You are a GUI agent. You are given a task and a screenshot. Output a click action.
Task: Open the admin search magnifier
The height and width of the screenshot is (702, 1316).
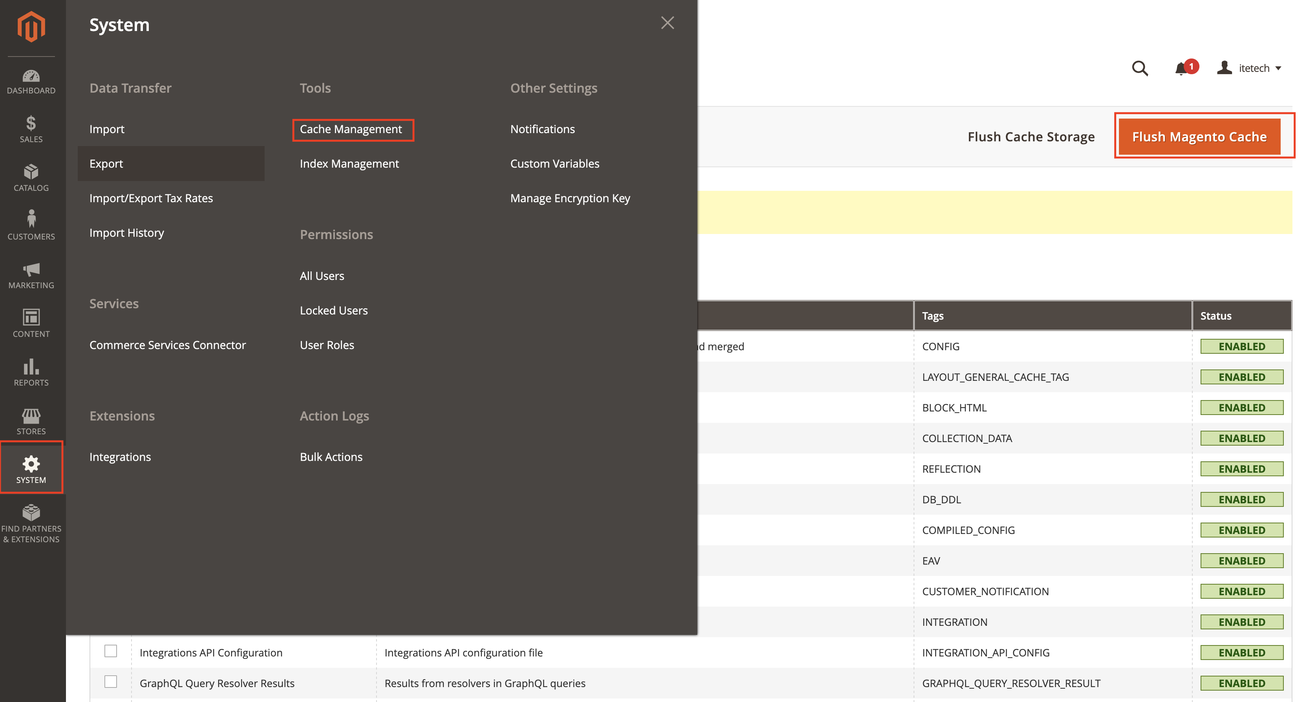tap(1140, 68)
